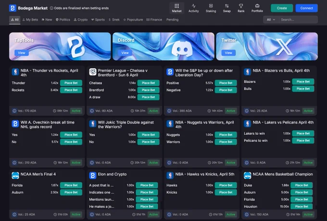Viewport: 327px width, 221px height.
Task: Click the info icon beside odds notice
Action: [x=51, y=8]
